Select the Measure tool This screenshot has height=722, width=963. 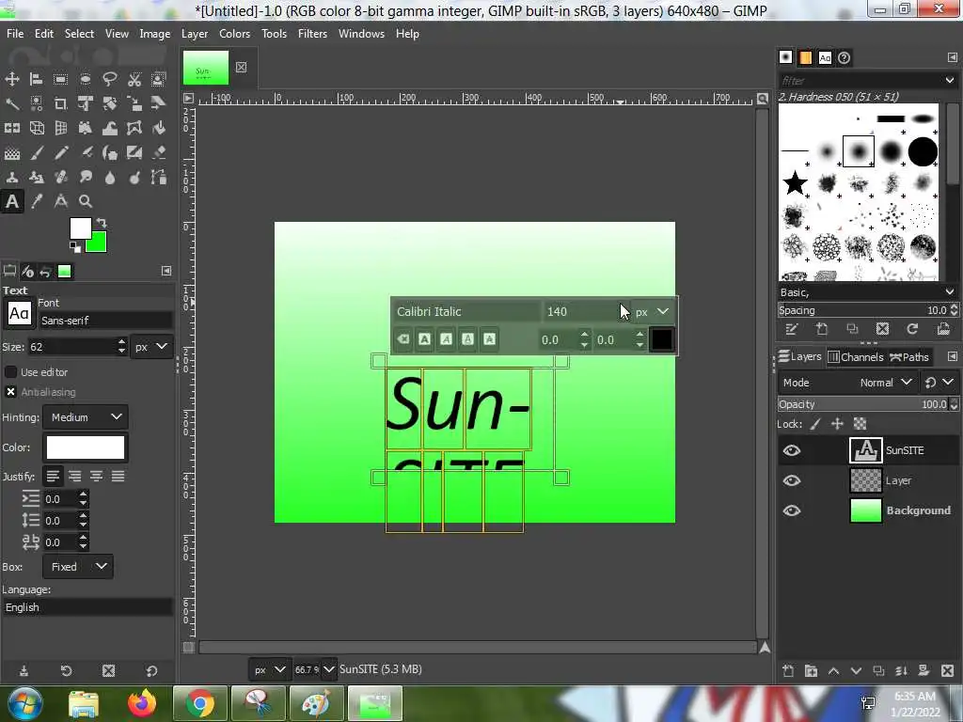point(61,201)
